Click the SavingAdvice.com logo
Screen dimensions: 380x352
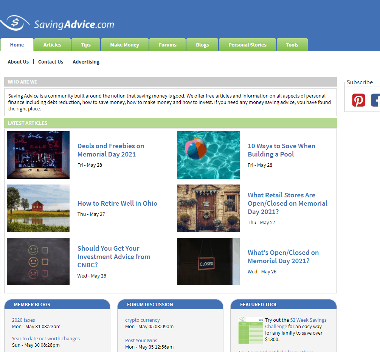(x=57, y=23)
